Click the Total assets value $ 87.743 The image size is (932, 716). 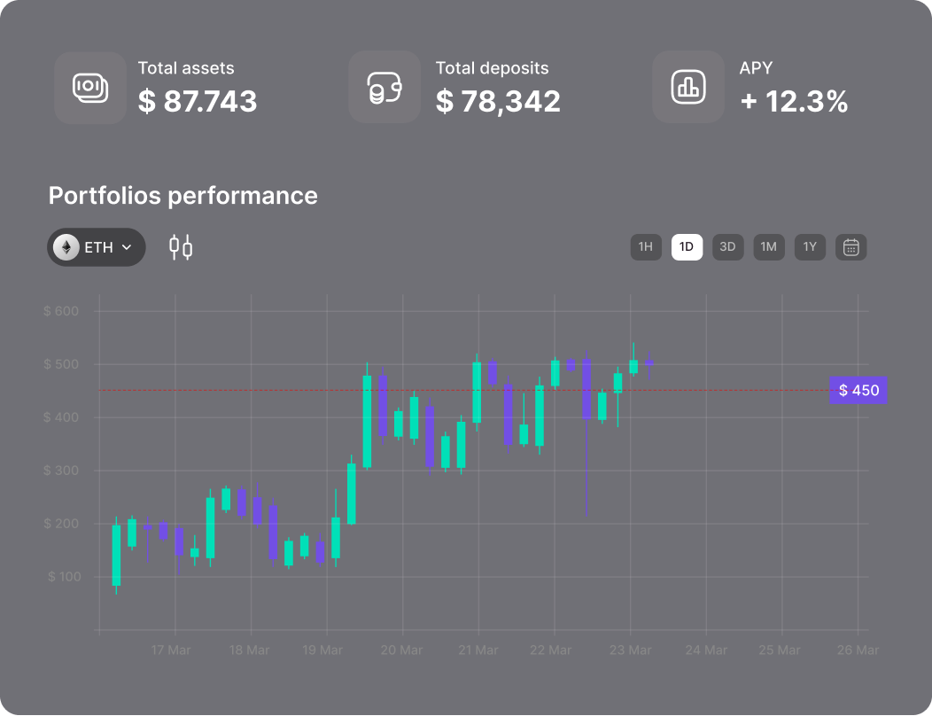pos(198,101)
